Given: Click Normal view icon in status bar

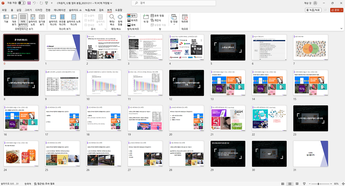Looking at the screenshot, I should tap(283, 184).
